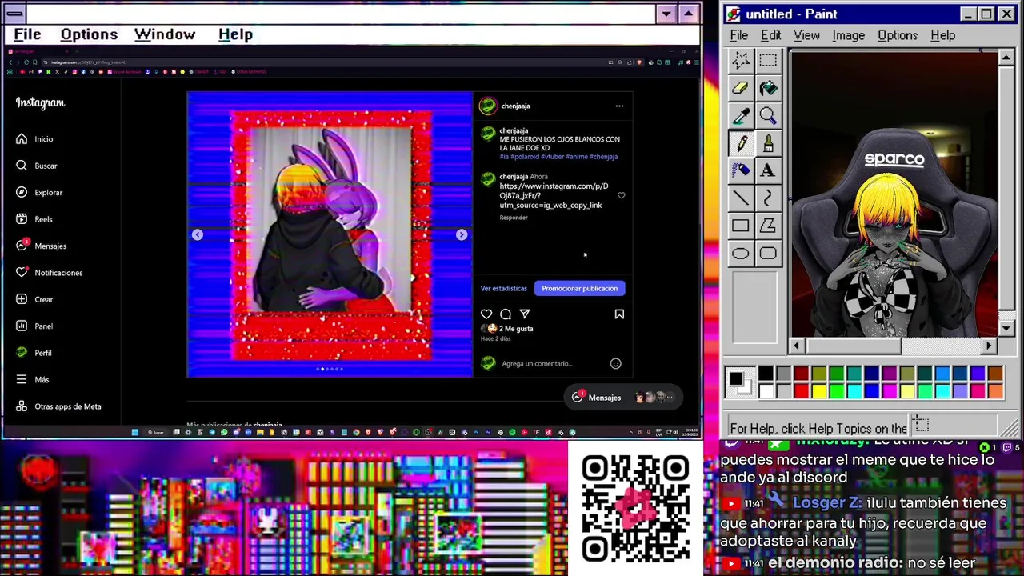Open Mensajes in the Instagram sidebar
This screenshot has height=576, width=1024.
pos(41,246)
